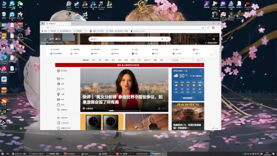Switch feed to grid layout icon
277x156 pixels.
point(198,60)
